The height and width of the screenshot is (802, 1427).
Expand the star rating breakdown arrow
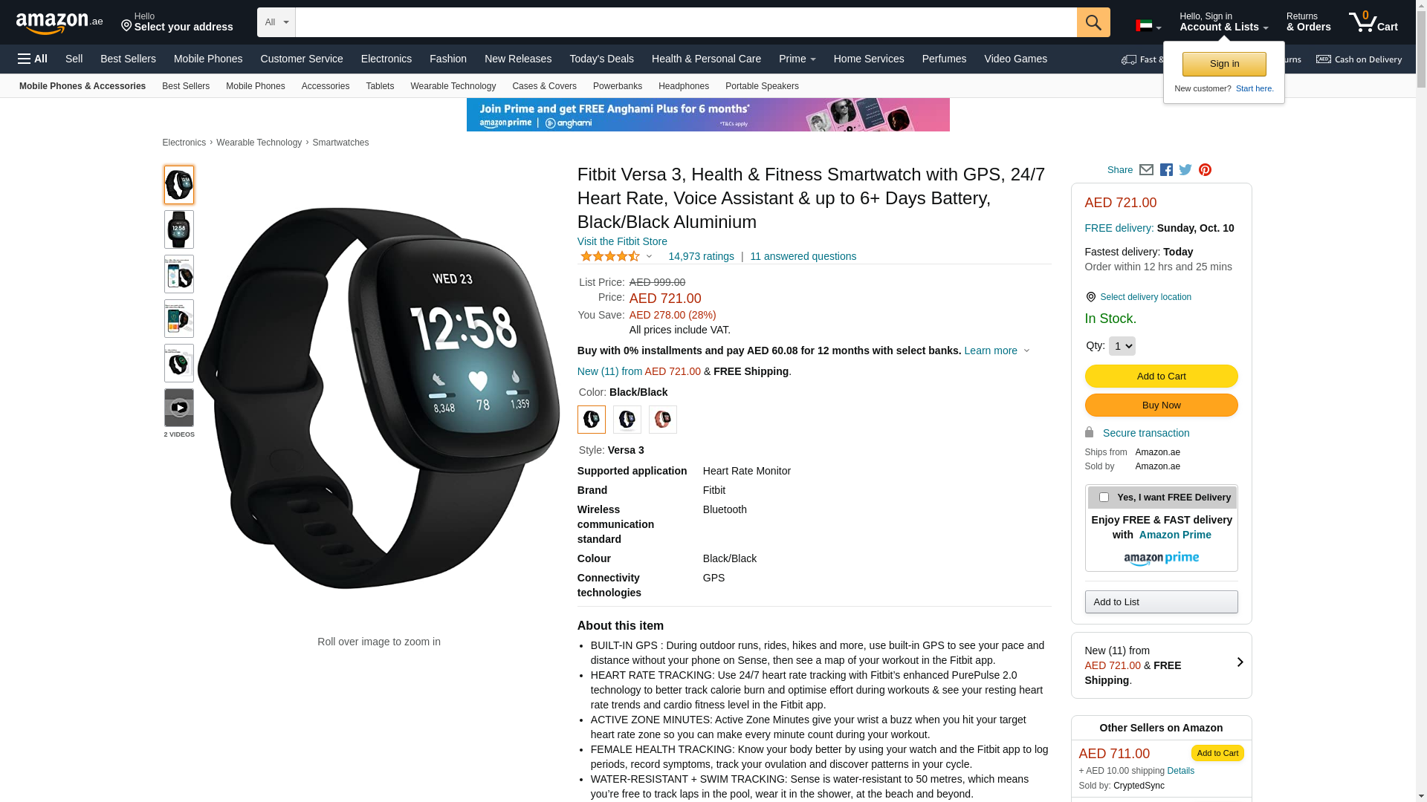[x=649, y=256]
